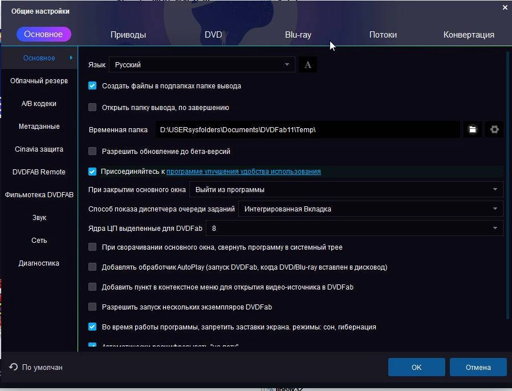Open the font settings 'A' icon
This screenshot has width=512, height=391.
point(307,64)
